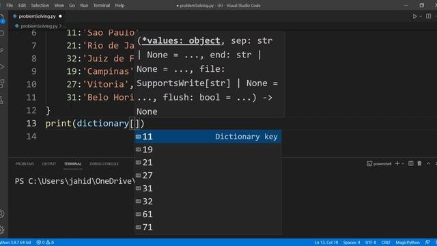Screen dimensions: 437x246
Task: Click the PowerShell prompt path in terminal
Action: click(x=74, y=181)
